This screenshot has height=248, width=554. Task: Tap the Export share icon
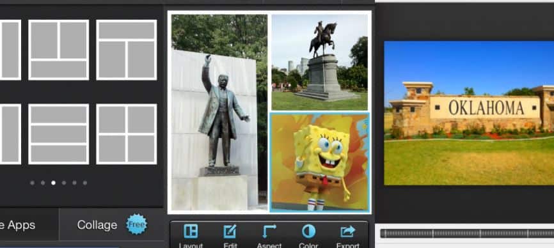coord(347,231)
